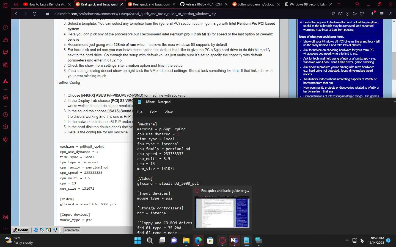The height and width of the screenshot is (247, 396).
Task: Click 'gfxcard = stealth3d_3000_pci' in Notepad
Action: 168,183
